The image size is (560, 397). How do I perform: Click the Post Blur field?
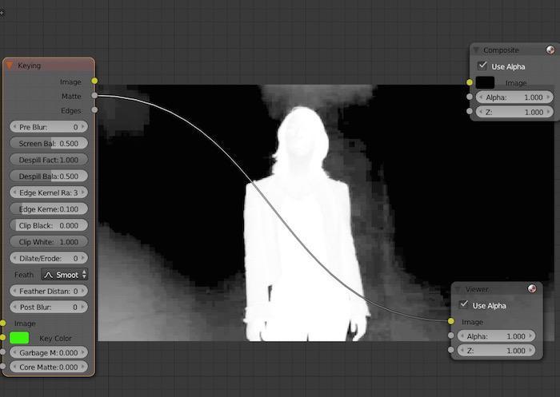tap(49, 307)
